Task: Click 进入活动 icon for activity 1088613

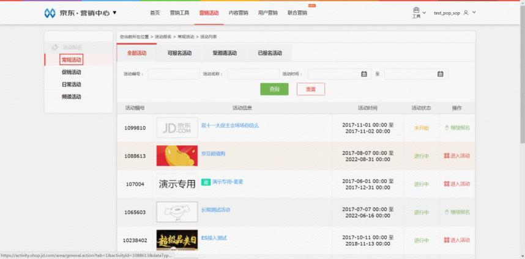Action: tap(446, 156)
